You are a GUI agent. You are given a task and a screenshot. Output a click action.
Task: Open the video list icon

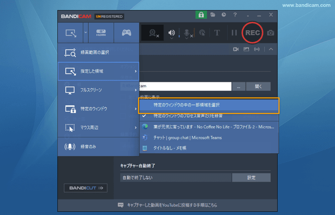236,49
